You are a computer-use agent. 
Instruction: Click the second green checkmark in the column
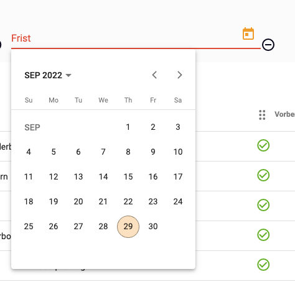(263, 175)
